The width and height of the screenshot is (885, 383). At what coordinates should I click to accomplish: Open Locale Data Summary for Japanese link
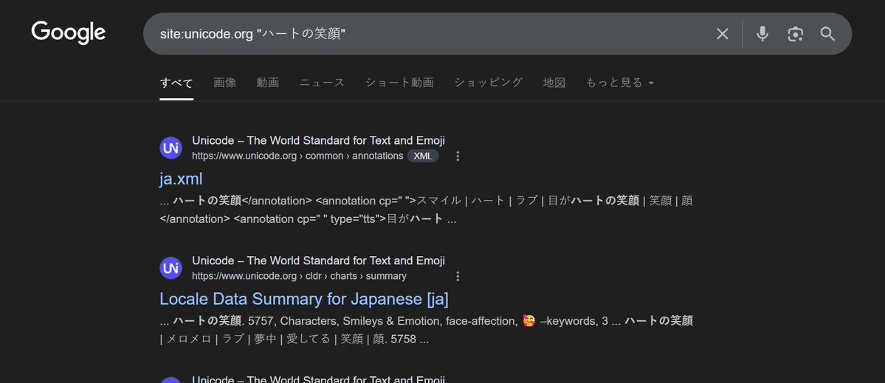(303, 299)
